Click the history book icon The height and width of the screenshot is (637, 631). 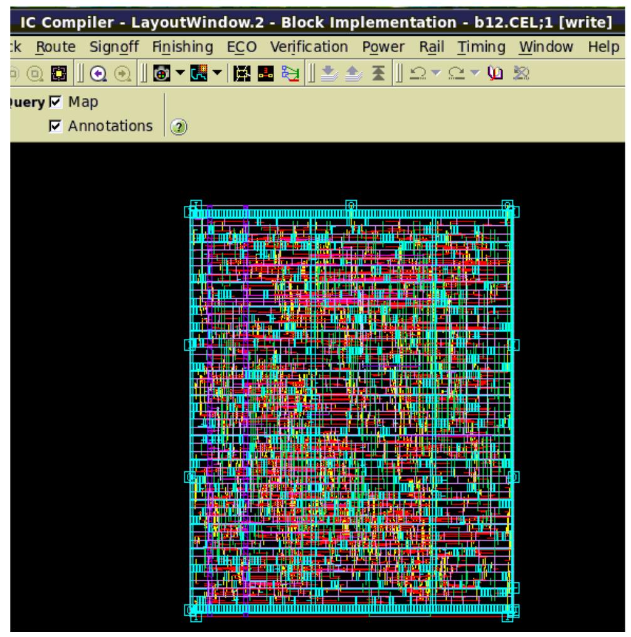(496, 72)
